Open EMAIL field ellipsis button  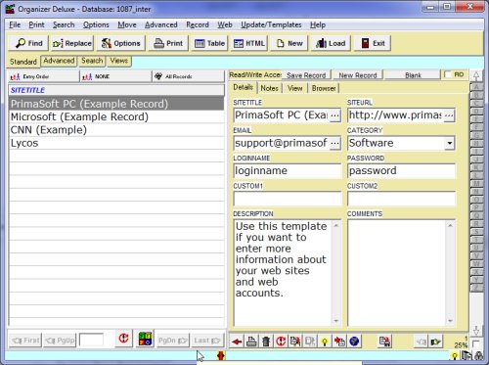click(x=334, y=143)
